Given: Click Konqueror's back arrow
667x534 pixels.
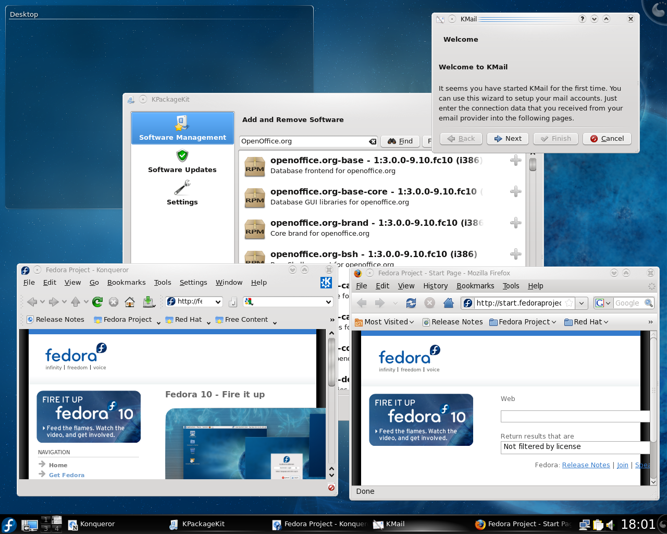Looking at the screenshot, I should tap(32, 301).
